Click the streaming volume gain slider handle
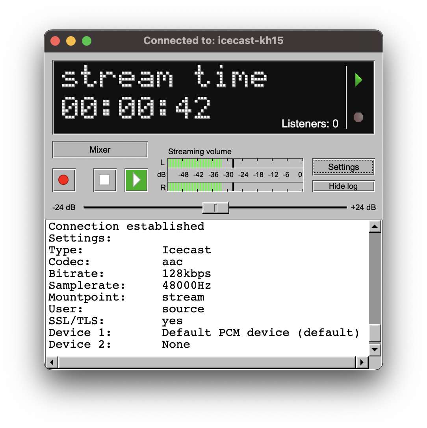This screenshot has height=428, width=427. 215,208
